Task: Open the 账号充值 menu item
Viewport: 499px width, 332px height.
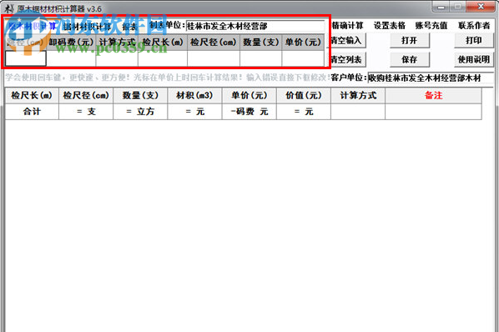Action: (x=431, y=25)
